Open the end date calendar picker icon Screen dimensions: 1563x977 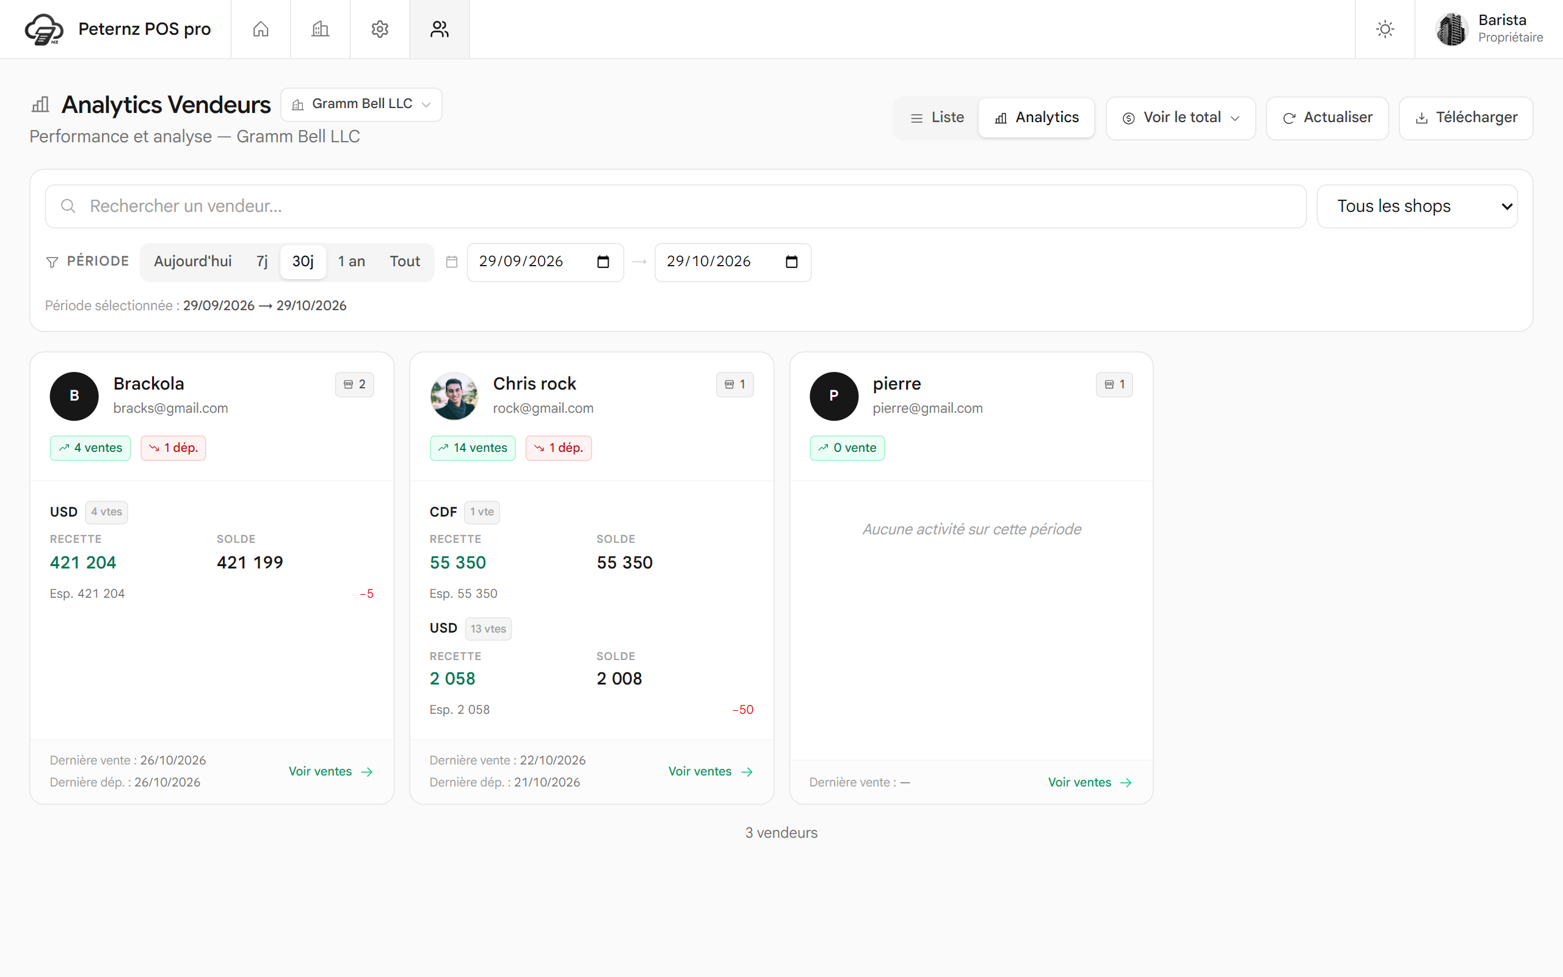click(x=791, y=262)
